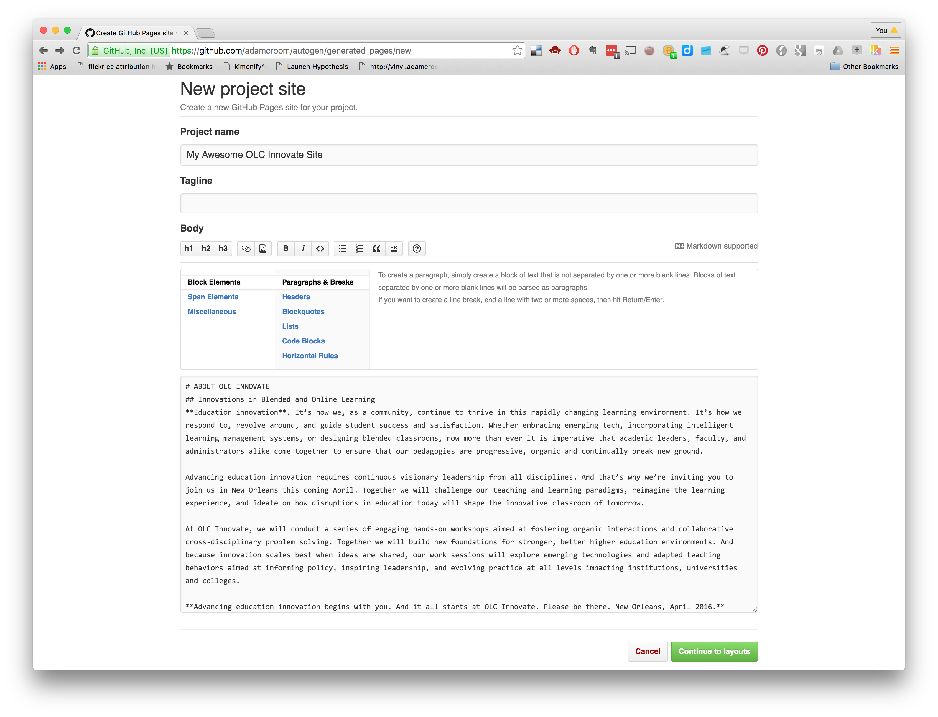Open the CC bear extension
The height and width of the screenshot is (717, 938).
(x=819, y=51)
